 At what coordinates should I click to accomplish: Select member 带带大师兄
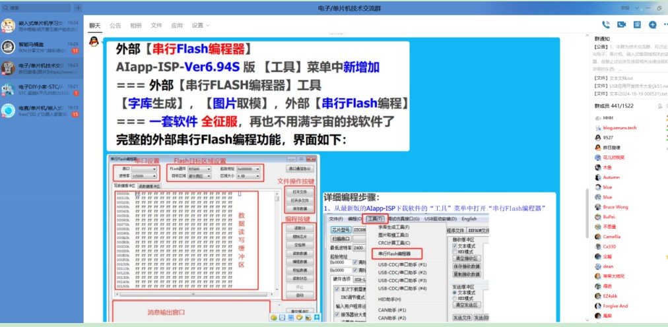[x=614, y=276]
